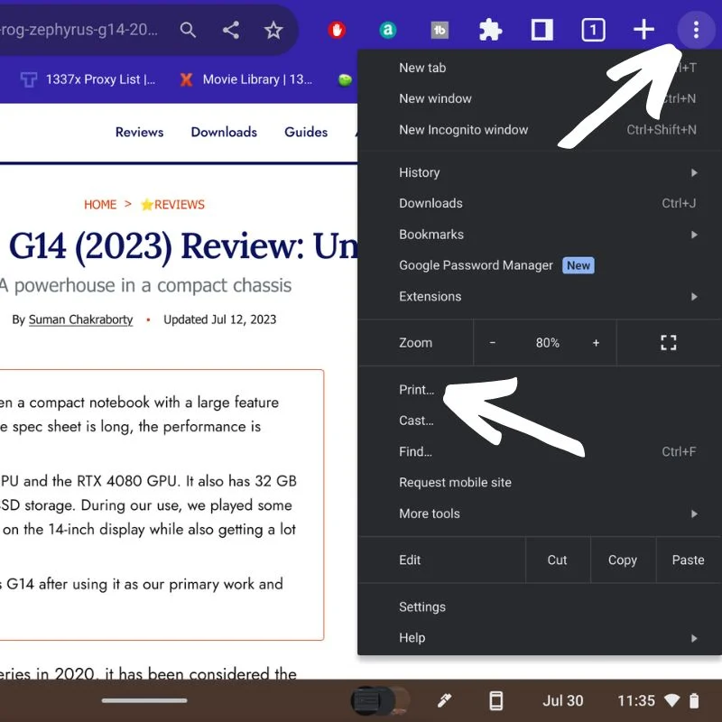This screenshot has width=722, height=722.
Task: Click the plus new tab icon
Action: coord(643,30)
